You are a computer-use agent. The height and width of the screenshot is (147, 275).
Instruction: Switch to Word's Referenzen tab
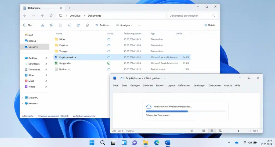point(184,85)
